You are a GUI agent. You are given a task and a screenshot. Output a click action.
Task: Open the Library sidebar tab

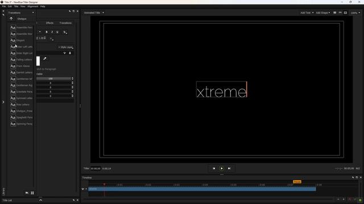click(3, 192)
